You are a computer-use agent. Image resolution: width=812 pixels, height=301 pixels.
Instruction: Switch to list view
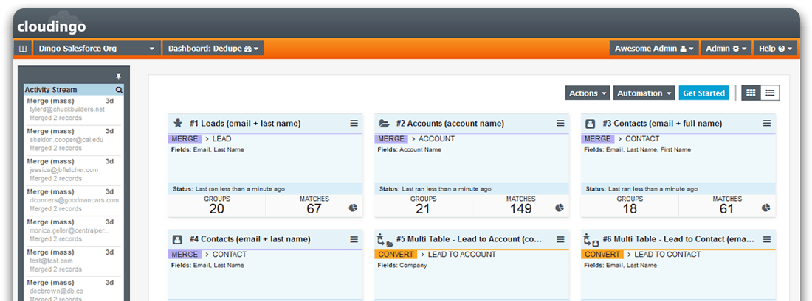(770, 93)
